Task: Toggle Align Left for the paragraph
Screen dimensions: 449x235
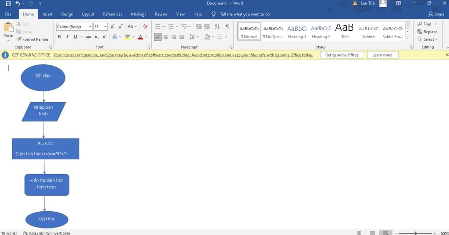Action: coord(158,37)
